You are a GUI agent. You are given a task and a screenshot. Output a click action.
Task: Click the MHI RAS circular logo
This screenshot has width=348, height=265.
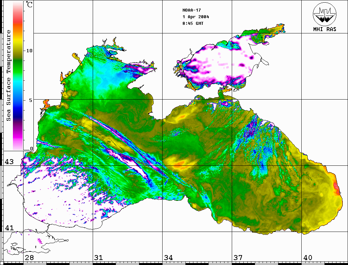[324, 14]
